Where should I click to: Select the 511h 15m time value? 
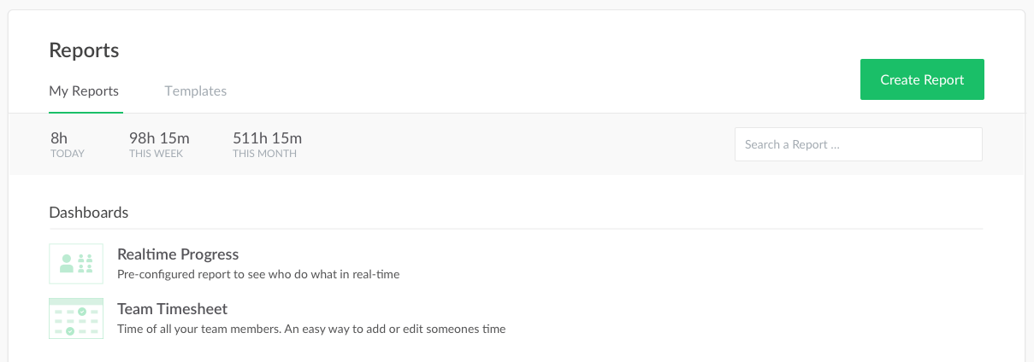[267, 138]
